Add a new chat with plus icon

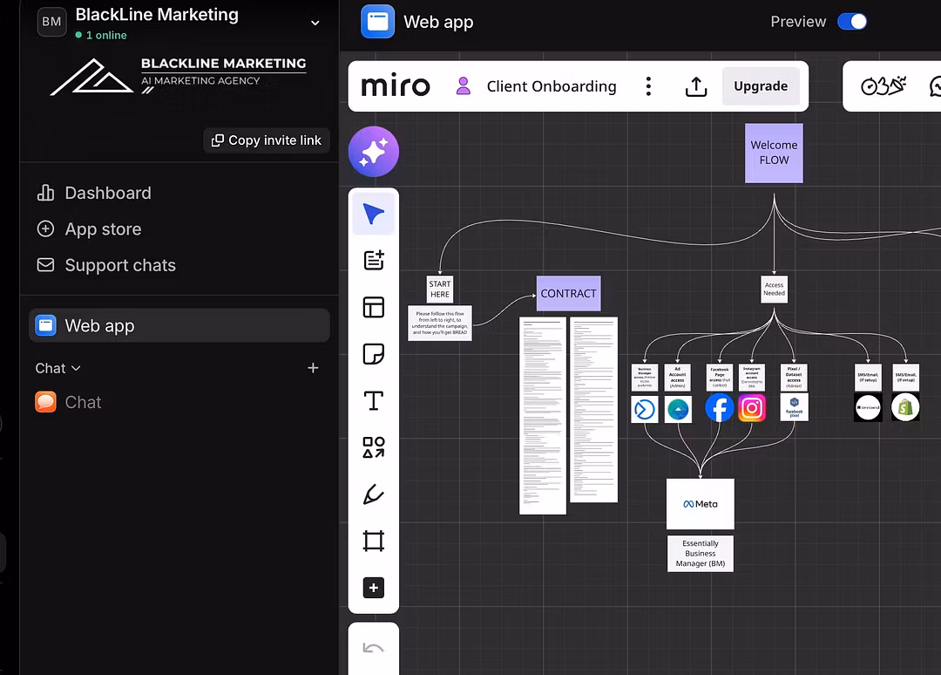313,368
